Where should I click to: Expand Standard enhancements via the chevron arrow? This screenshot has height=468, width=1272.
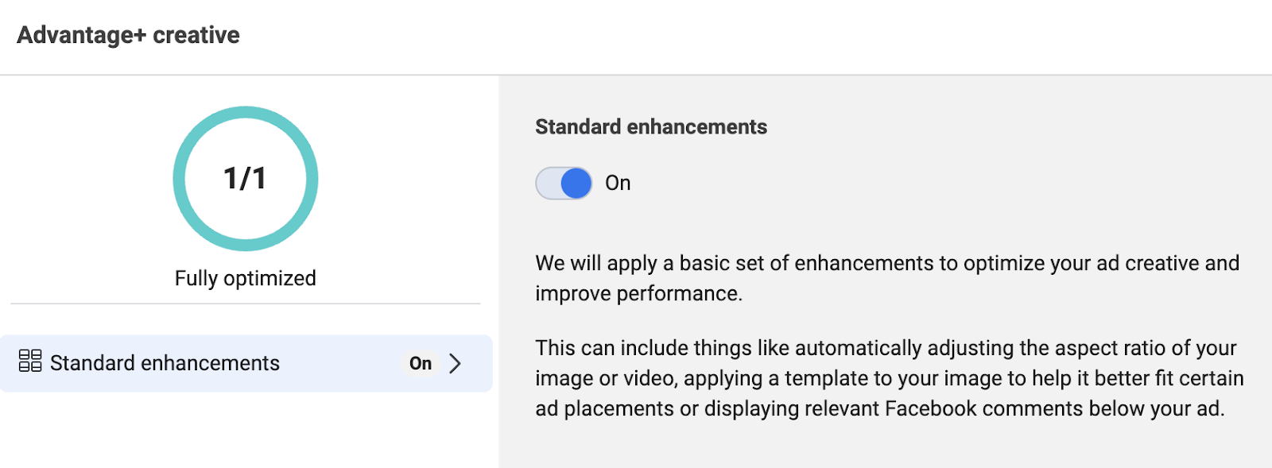455,364
